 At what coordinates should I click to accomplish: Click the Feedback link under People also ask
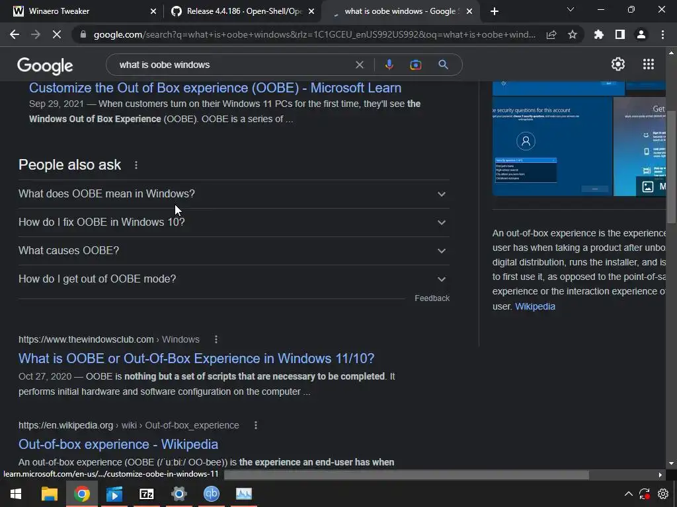click(432, 298)
